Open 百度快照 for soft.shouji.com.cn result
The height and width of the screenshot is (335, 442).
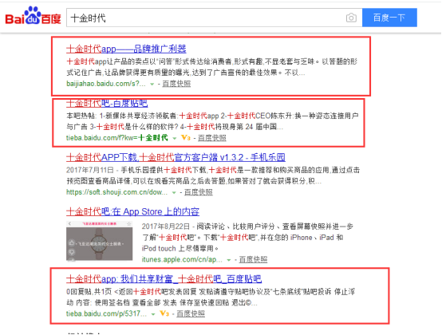[x=199, y=192]
